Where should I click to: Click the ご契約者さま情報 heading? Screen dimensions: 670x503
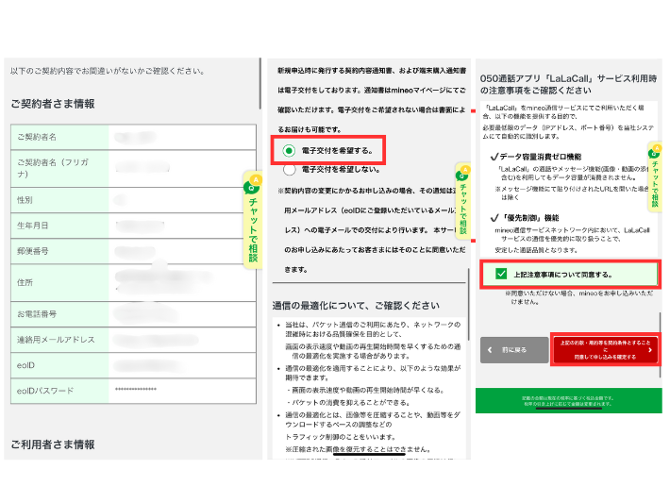(x=53, y=104)
